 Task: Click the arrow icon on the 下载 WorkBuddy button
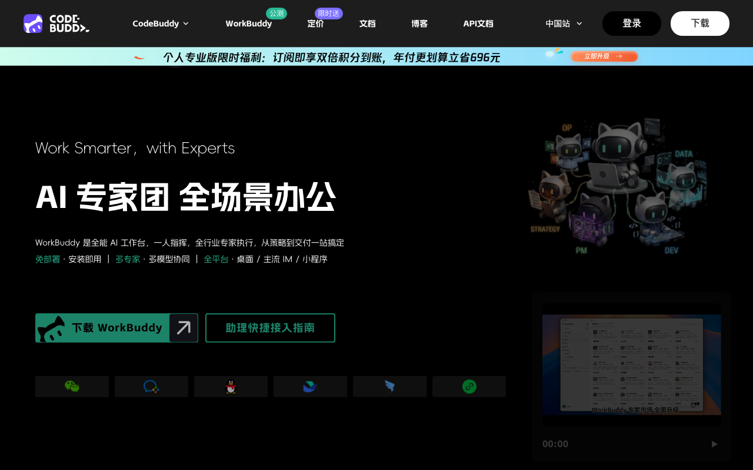tap(184, 328)
